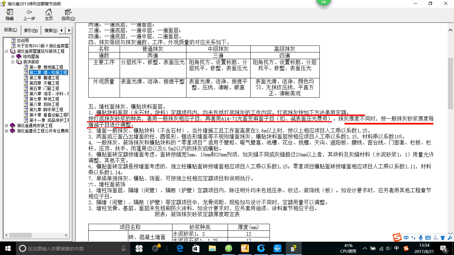Click the Sogou S icon in floating toolbar
The width and height of the screenshot is (454, 255).
(x=397, y=237)
